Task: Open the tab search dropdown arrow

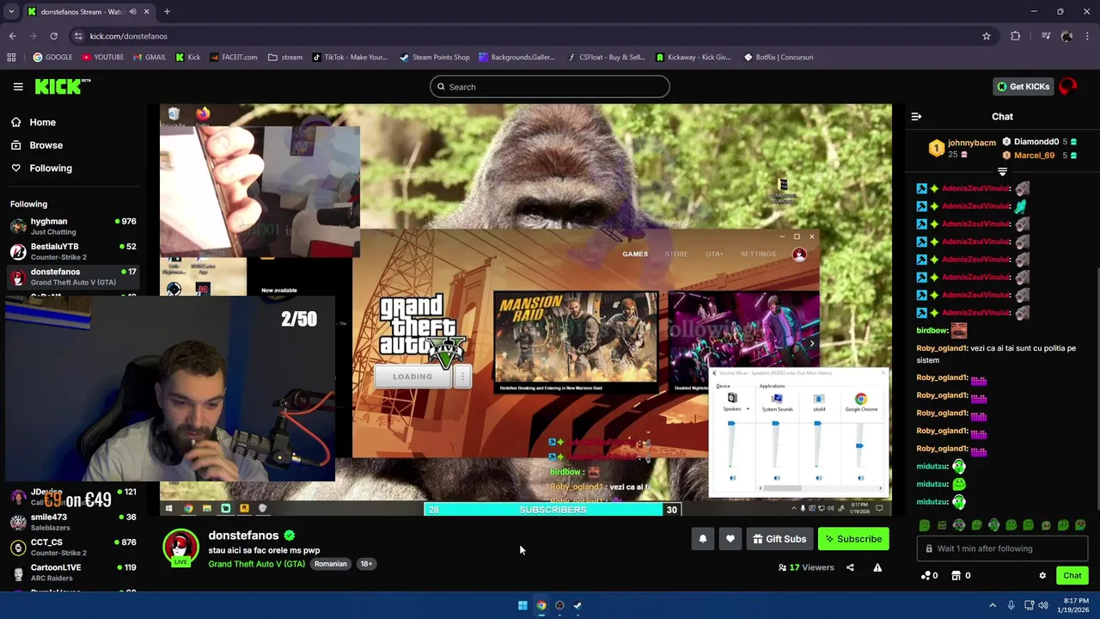Action: (x=10, y=12)
